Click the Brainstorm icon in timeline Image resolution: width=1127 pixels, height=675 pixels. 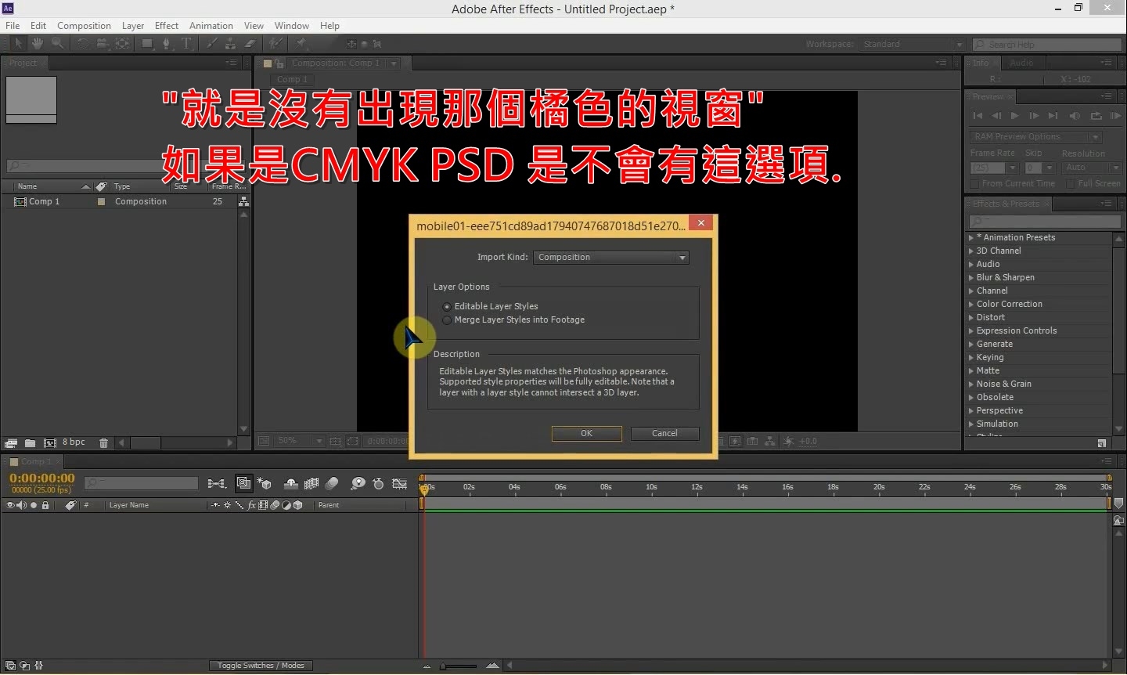[x=358, y=484]
